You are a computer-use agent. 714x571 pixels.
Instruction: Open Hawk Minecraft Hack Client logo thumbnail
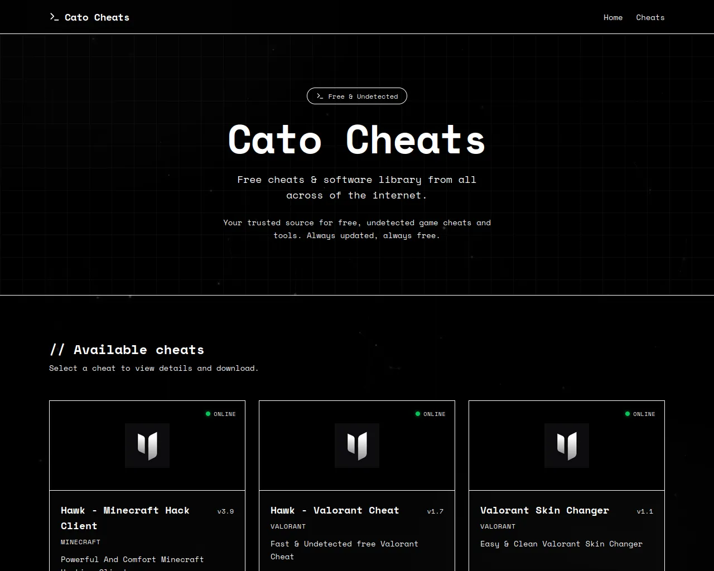click(147, 446)
